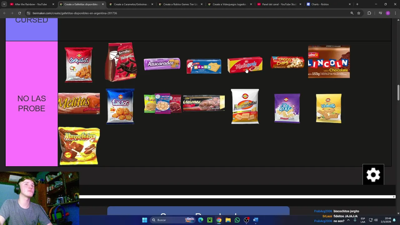
Task: Select the blue Fideitos bag
Action: tap(120, 106)
